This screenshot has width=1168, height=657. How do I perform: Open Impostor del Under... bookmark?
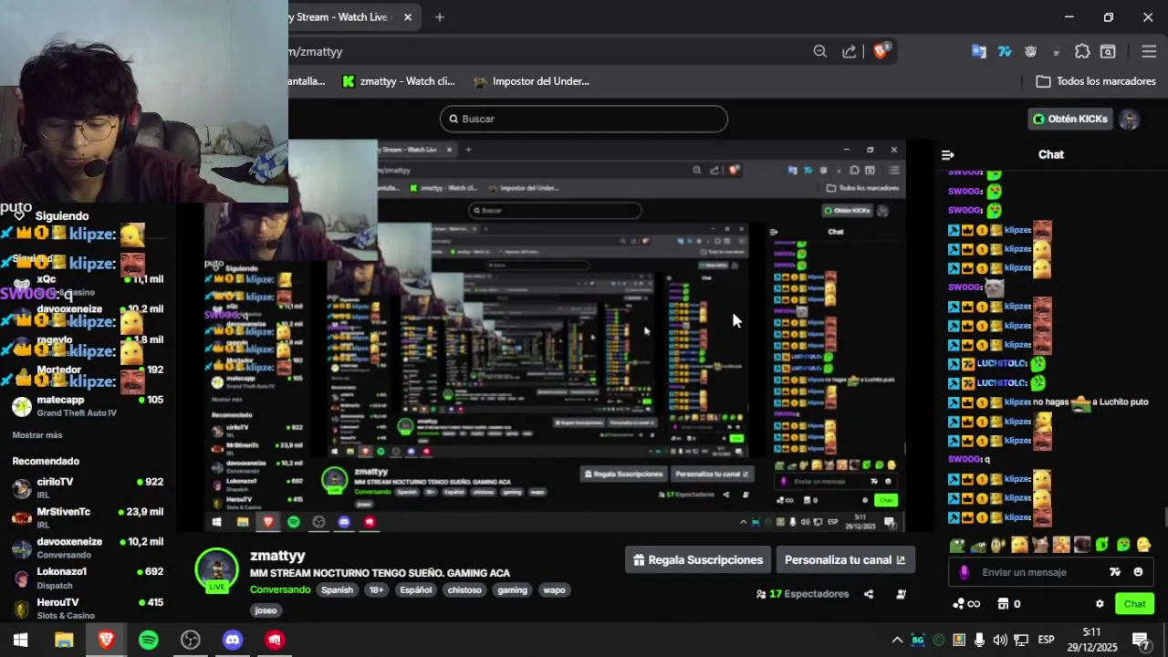(x=531, y=81)
